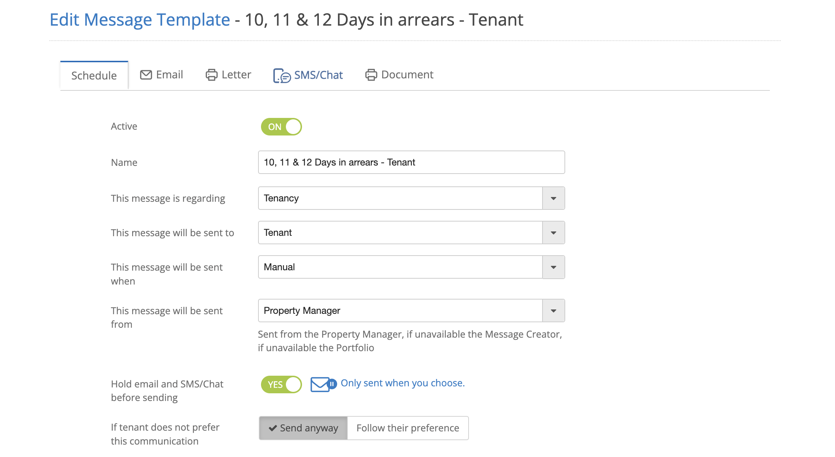Image resolution: width=835 pixels, height=457 pixels.
Task: Switch to the SMS/Chat tab
Action: pyautogui.click(x=308, y=75)
